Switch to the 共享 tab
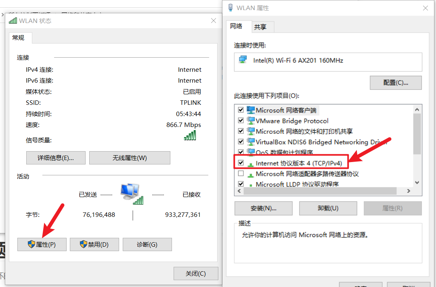 pyautogui.click(x=260, y=27)
